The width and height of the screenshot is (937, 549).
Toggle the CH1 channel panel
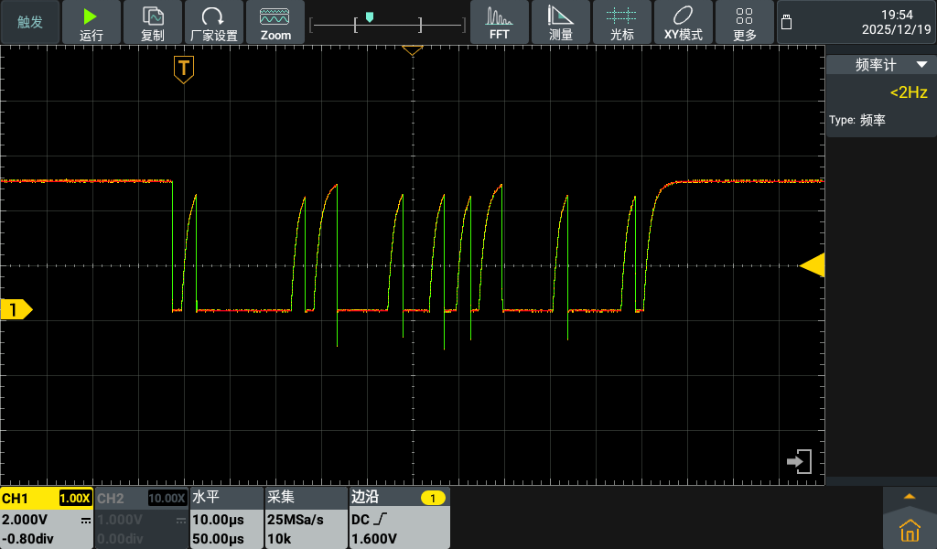(46, 518)
